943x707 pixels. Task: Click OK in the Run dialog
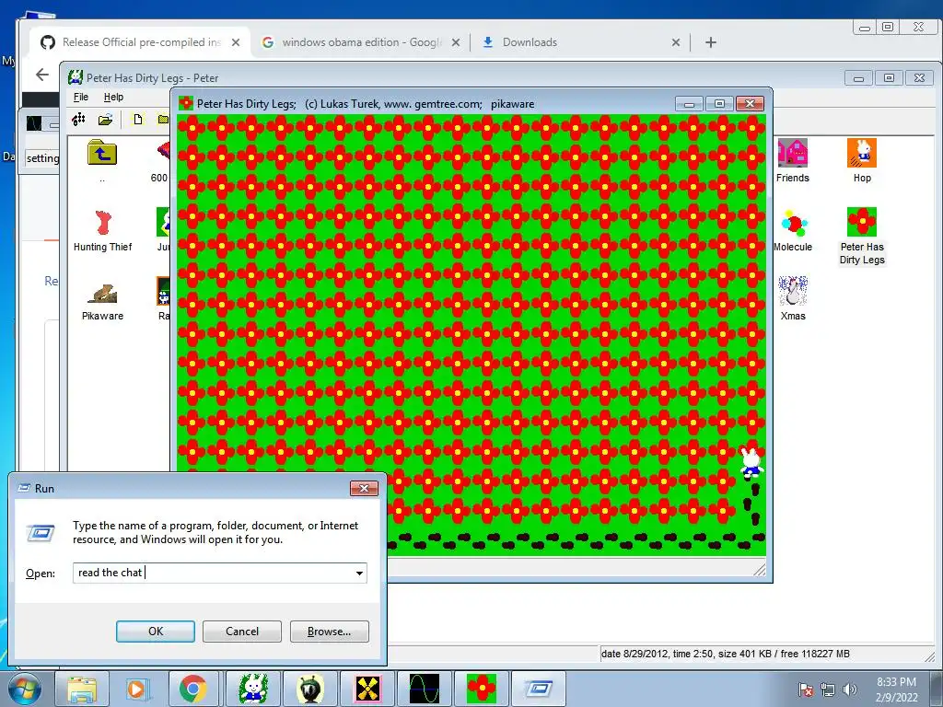click(x=155, y=632)
